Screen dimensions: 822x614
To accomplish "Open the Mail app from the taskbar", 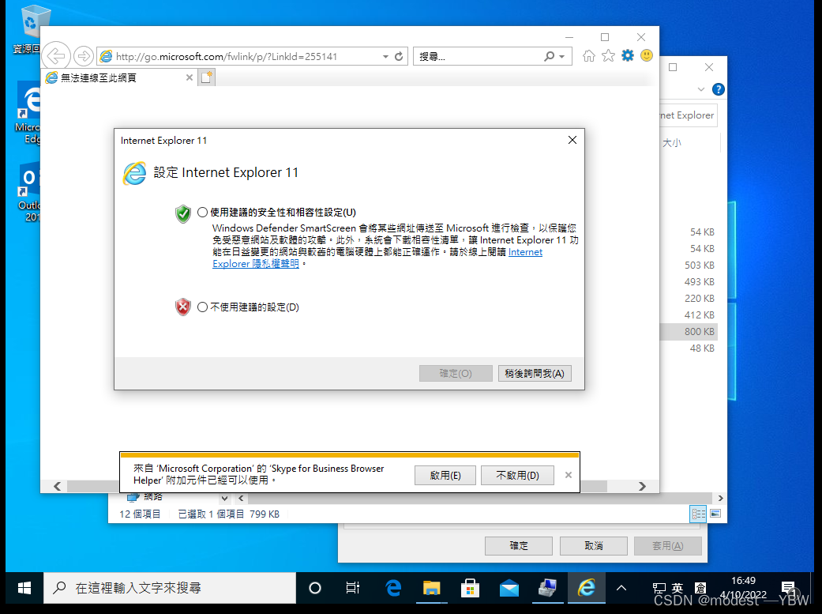I will pyautogui.click(x=509, y=588).
